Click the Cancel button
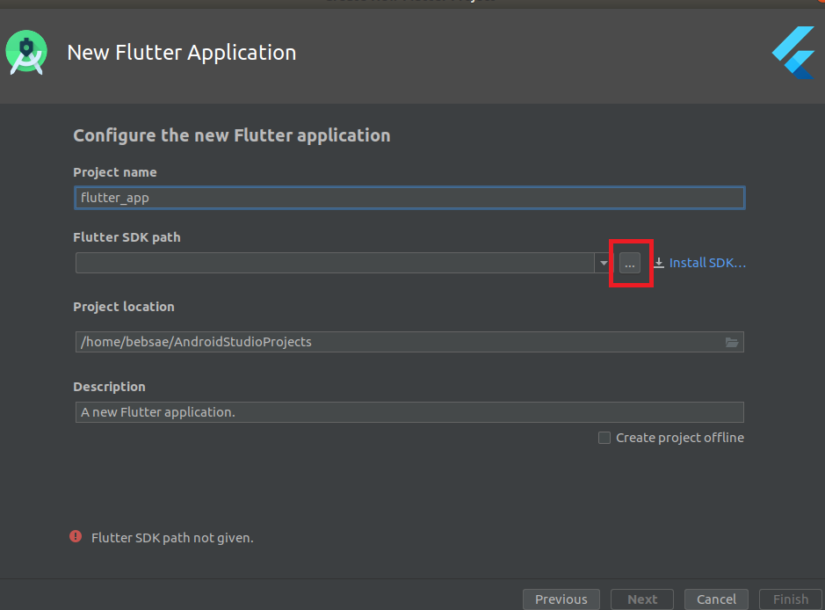This screenshot has width=825, height=610. pyautogui.click(x=716, y=599)
